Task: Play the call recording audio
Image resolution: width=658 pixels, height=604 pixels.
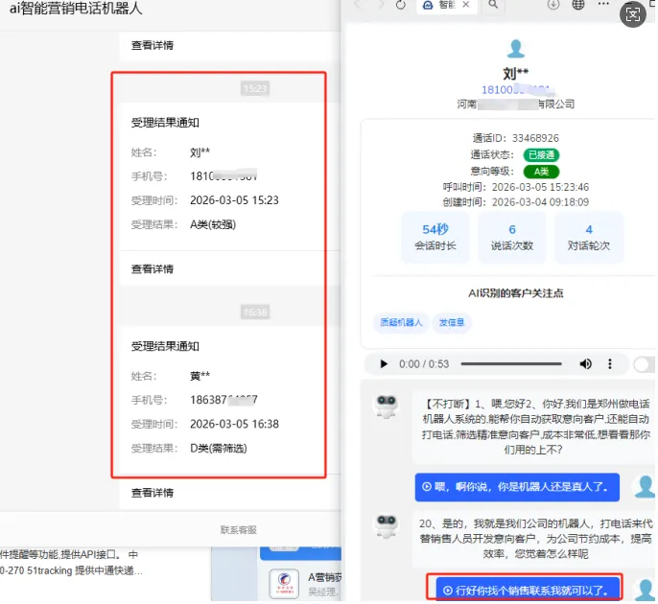Action: [384, 364]
